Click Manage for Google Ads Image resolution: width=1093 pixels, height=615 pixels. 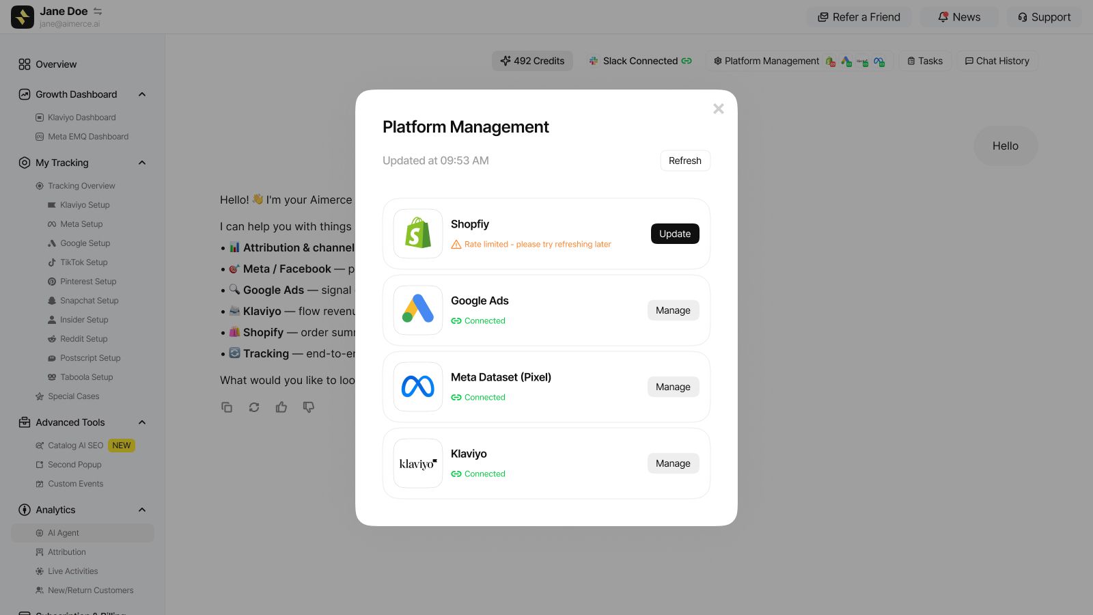point(673,310)
